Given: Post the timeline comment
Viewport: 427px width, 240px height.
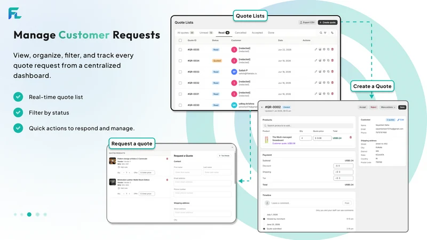Looking at the screenshot, I should tap(346, 203).
